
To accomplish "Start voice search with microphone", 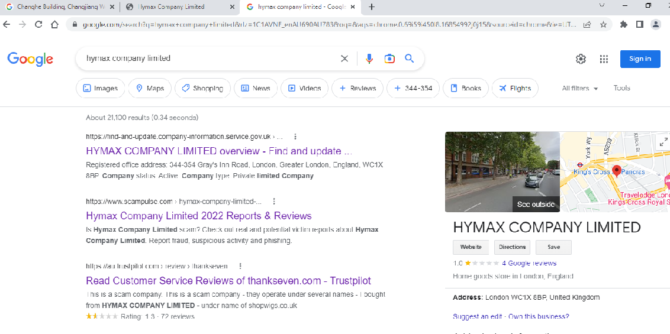I will coord(369,59).
